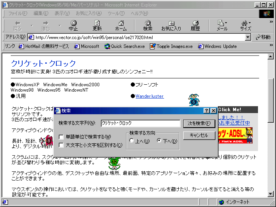Image resolution: width=276 pixels, height=207 pixels.
Task: Go to home page with ホーム button
Action: (x=121, y=26)
